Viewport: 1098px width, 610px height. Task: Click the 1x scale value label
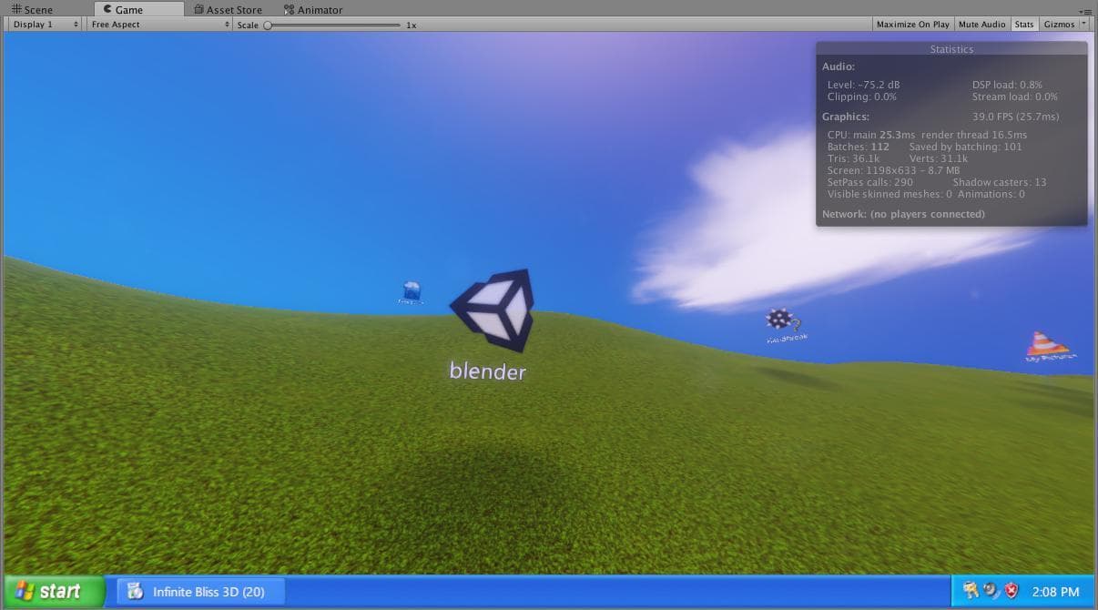412,25
